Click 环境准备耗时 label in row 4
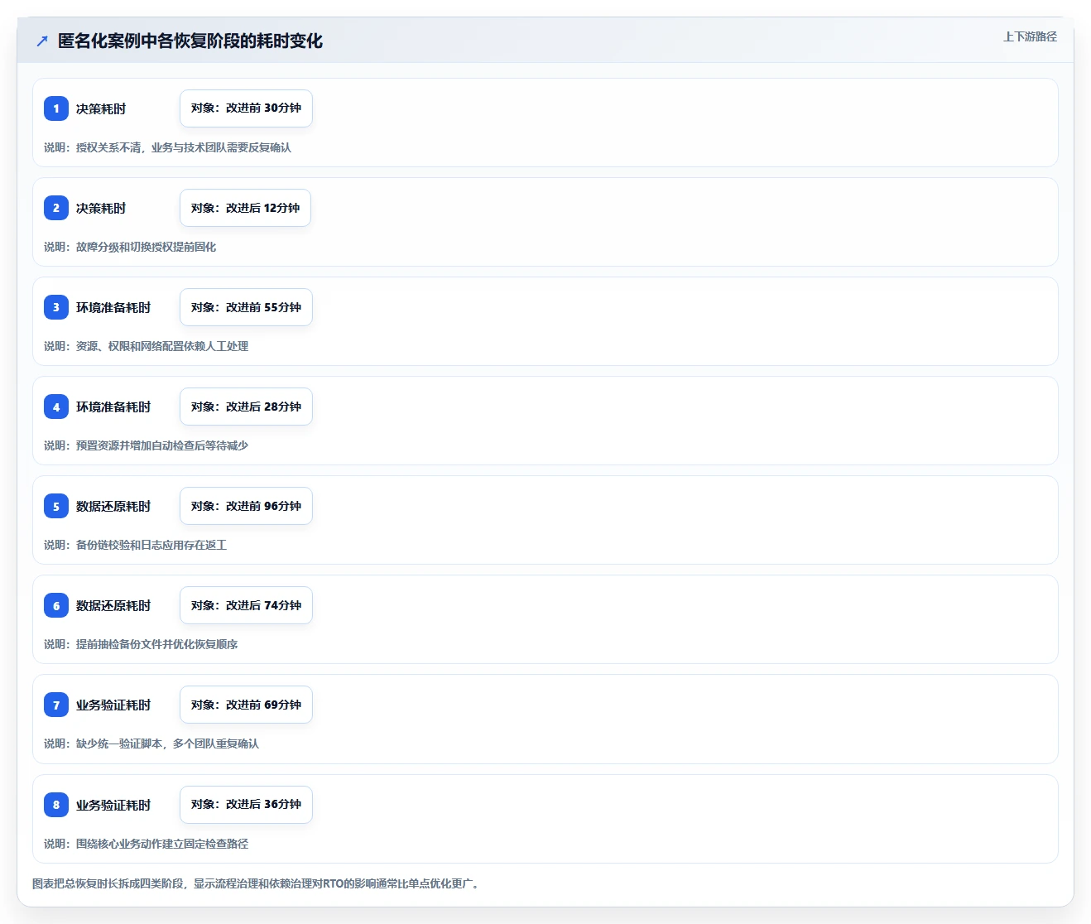Screen dimensions: 1091x924 coord(113,407)
